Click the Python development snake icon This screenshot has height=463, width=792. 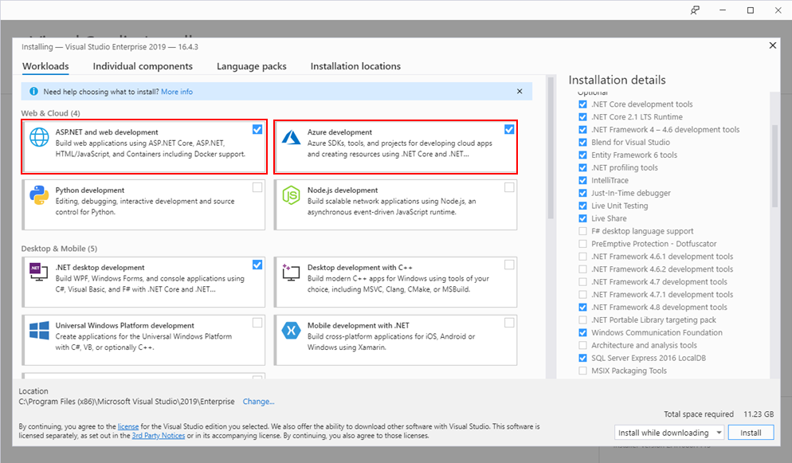[40, 196]
